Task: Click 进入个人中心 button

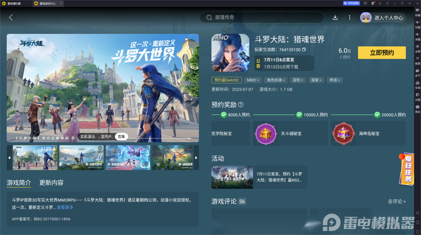Action: point(388,18)
